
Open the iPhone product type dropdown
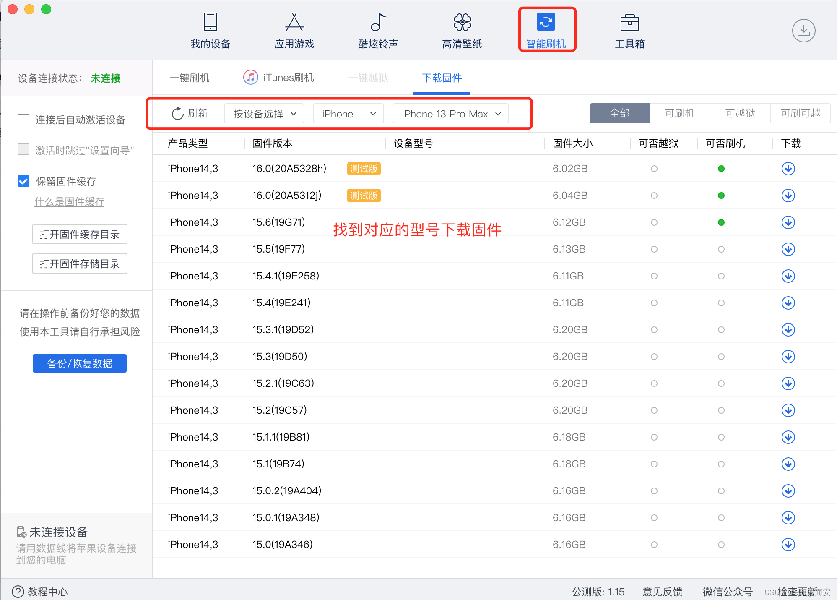(348, 114)
